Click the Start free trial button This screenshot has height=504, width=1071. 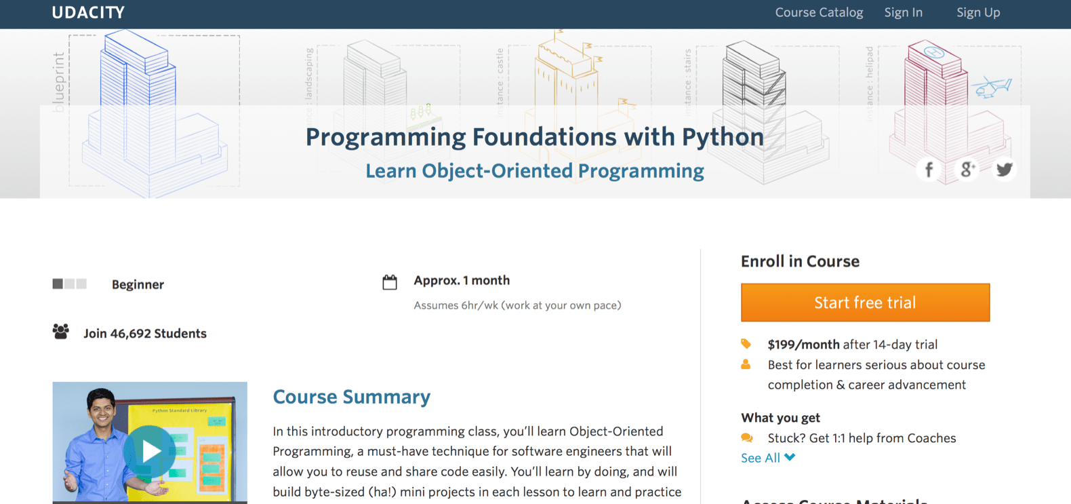click(865, 303)
